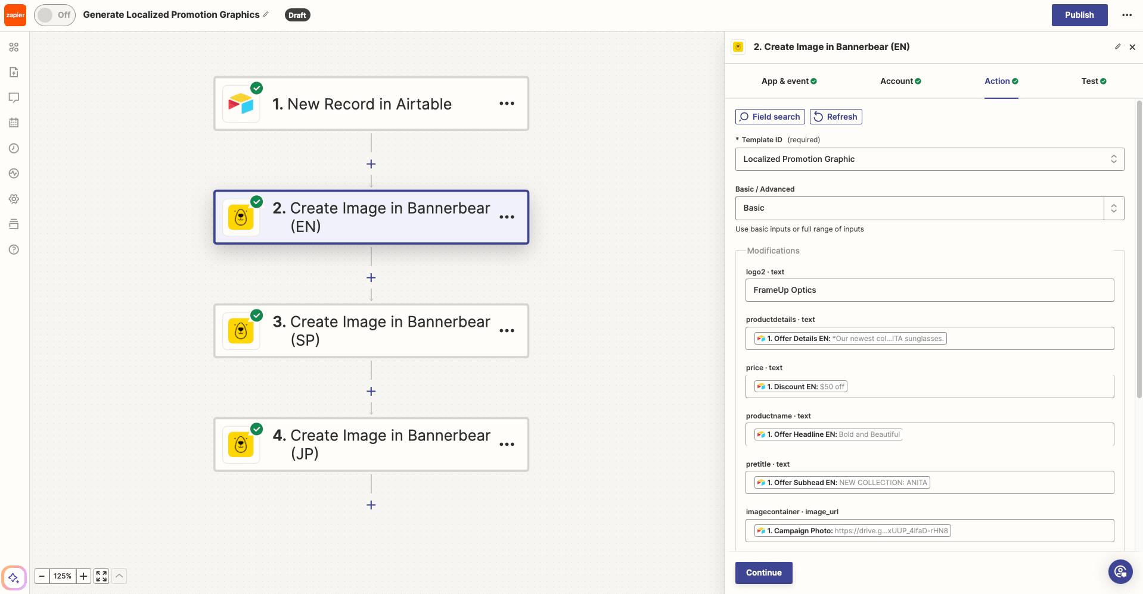The width and height of the screenshot is (1143, 594).
Task: Select the calendar icon in left sidebar
Action: (x=14, y=123)
